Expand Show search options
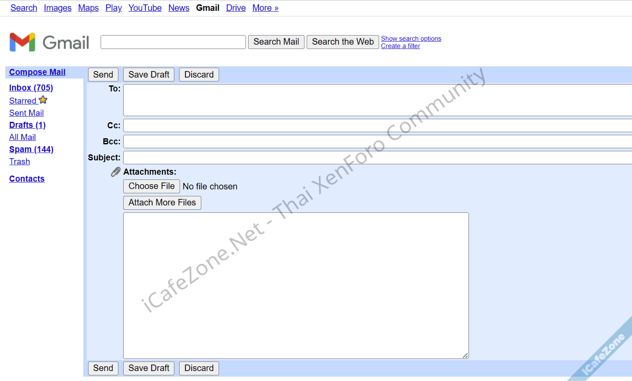Screen dimensions: 632x381 click(x=411, y=39)
